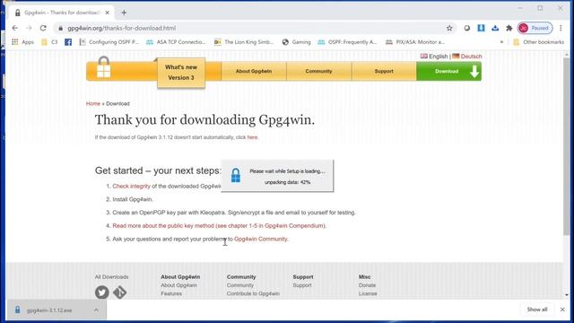574x323 pixels.
Task: Select the Gpg4win Thanks for download tab
Action: pos(62,13)
